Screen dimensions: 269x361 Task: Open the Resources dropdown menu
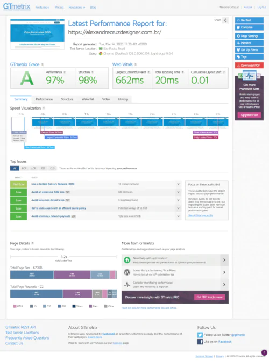(77, 8)
